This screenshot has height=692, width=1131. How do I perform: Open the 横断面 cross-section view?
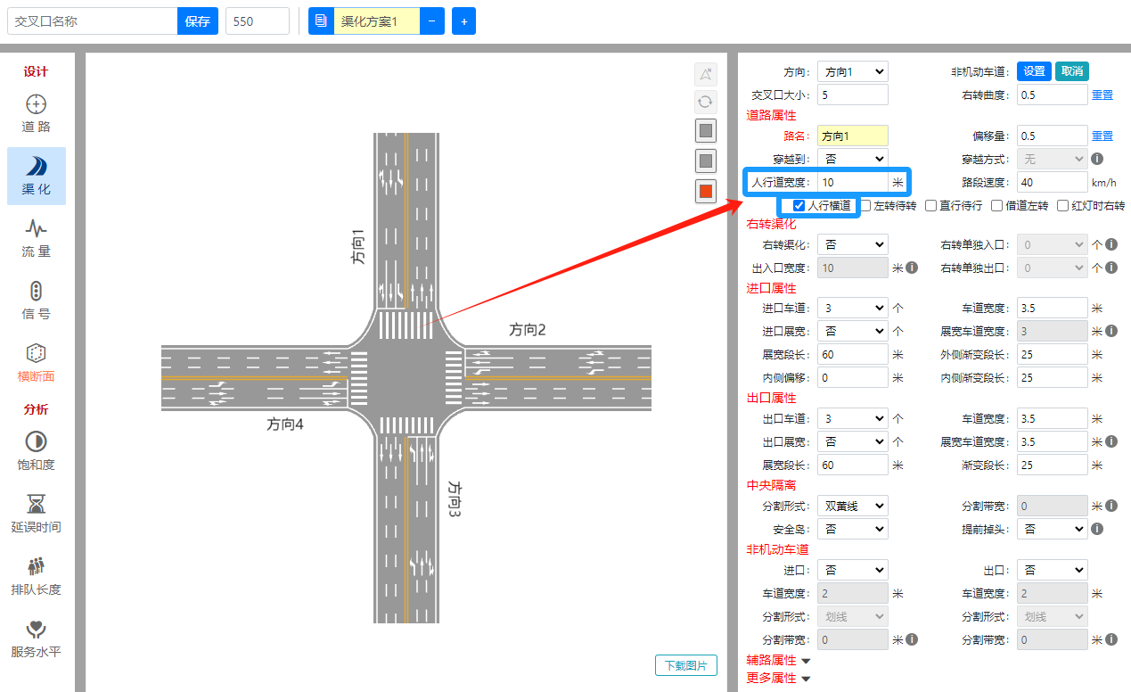pyautogui.click(x=36, y=363)
